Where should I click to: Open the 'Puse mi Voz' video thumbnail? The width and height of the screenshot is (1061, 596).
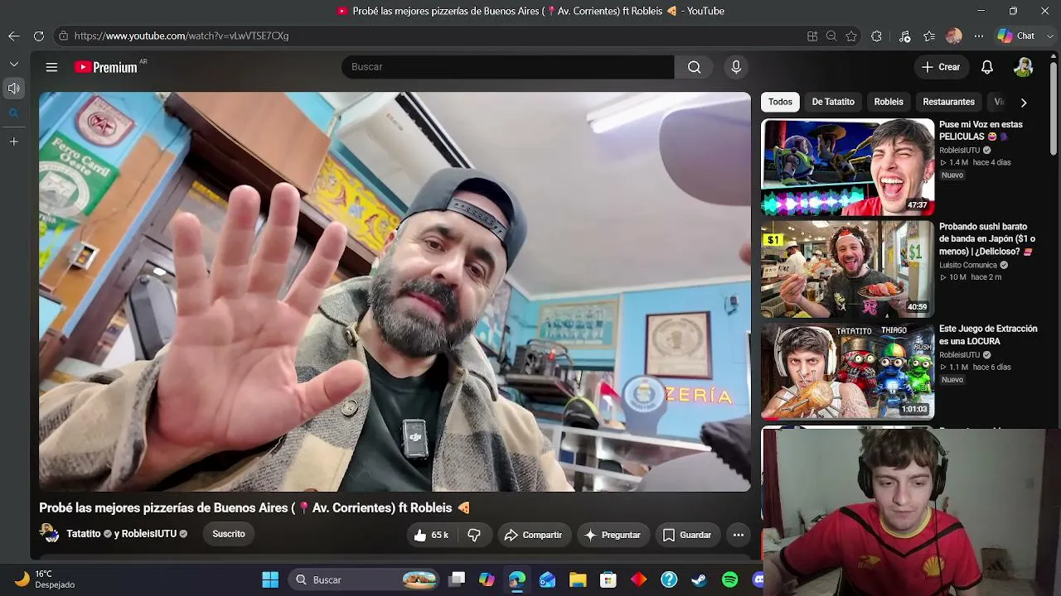click(847, 167)
